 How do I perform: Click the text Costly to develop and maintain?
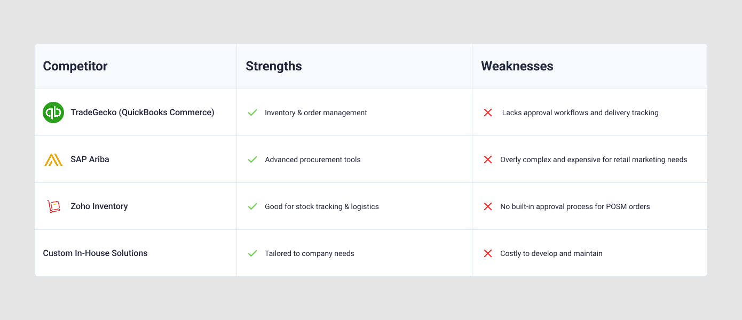[x=551, y=253]
